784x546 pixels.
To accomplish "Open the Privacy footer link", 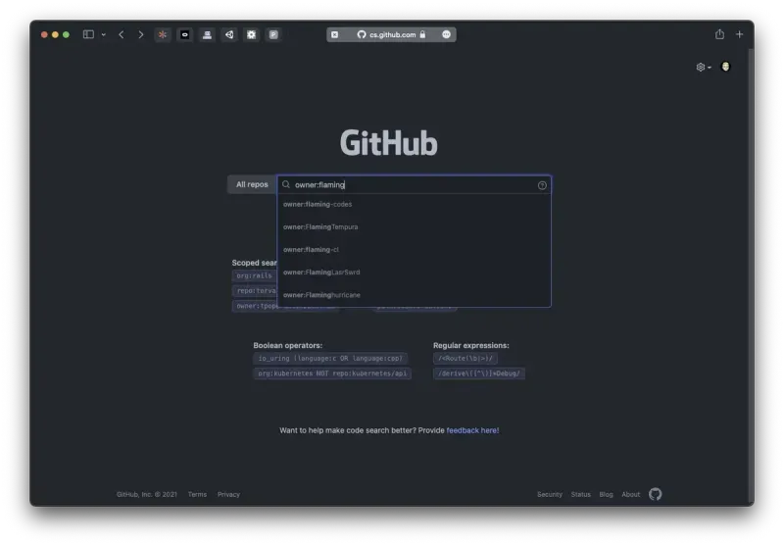I will pos(228,494).
